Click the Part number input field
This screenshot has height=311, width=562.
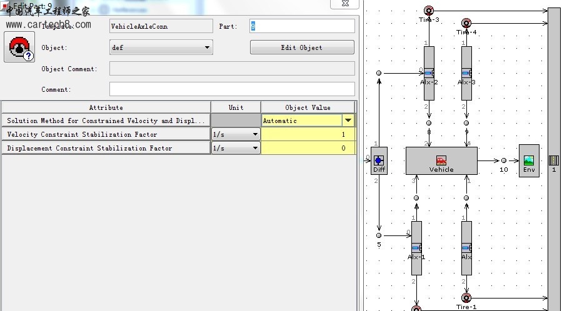302,26
